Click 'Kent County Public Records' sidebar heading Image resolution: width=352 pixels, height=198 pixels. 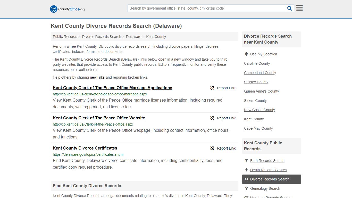(x=263, y=146)
